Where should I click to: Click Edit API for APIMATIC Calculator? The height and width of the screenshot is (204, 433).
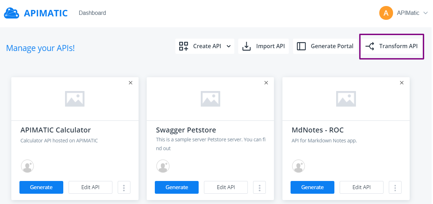[x=90, y=187]
